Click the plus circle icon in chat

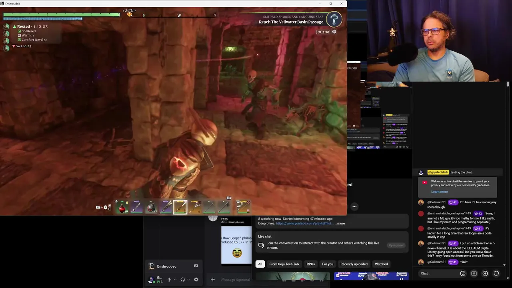(485, 274)
